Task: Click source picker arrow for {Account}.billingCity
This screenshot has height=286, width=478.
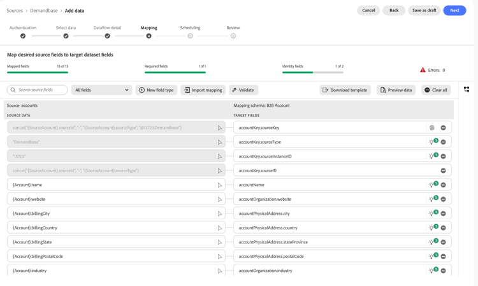Action: pos(220,214)
